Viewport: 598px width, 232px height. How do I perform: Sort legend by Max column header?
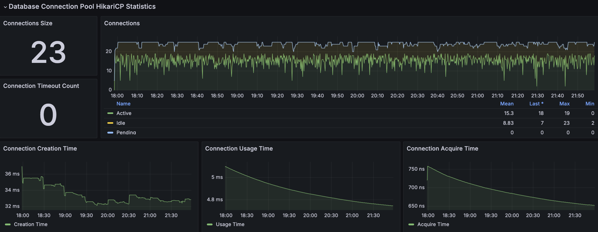point(564,104)
